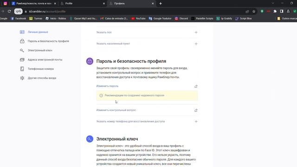Open the Turmas bookmark
The image size is (297, 167).
coord(36,19)
